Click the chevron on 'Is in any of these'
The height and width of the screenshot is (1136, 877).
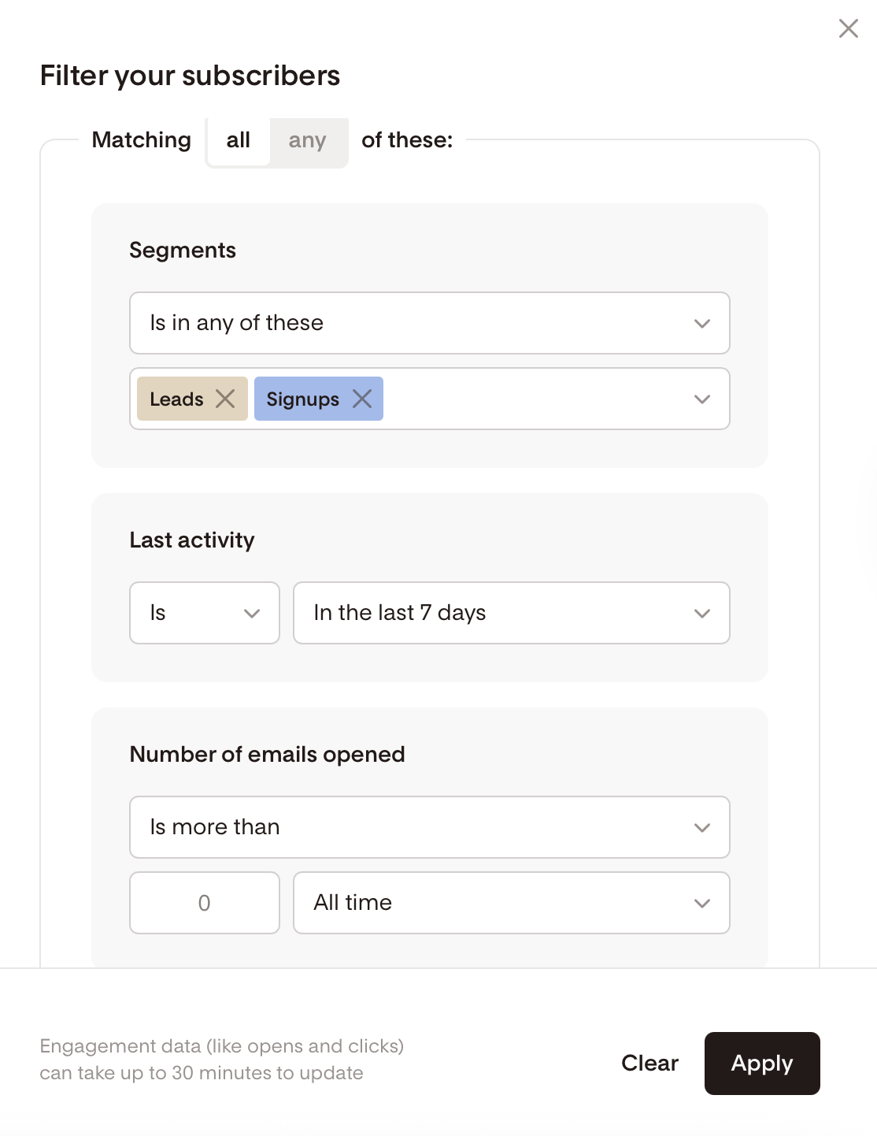[702, 324]
